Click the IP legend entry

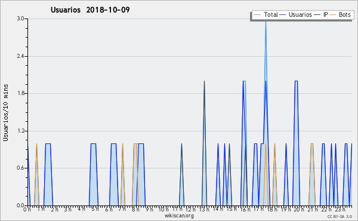321,14
